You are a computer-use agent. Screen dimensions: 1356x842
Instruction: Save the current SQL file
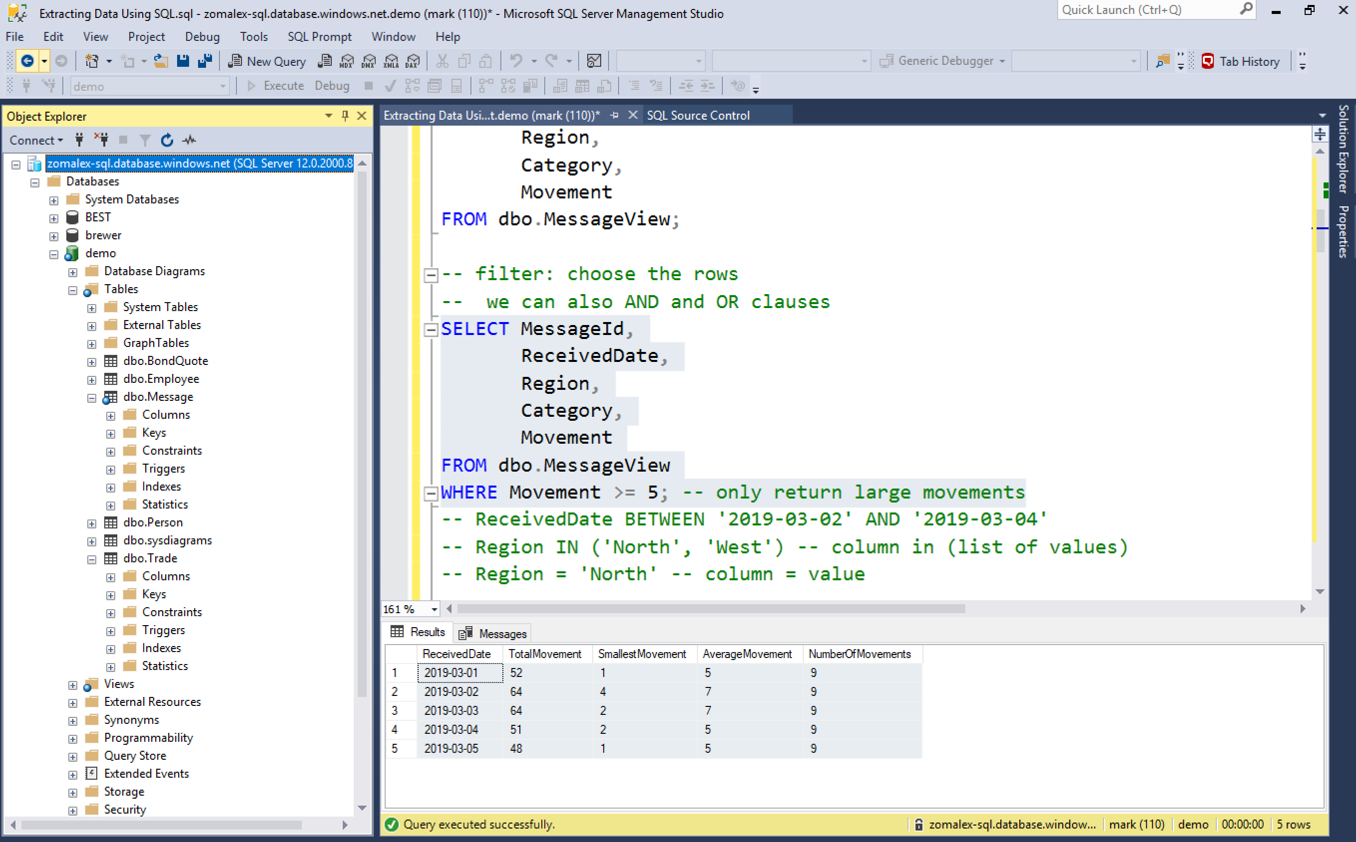click(x=183, y=61)
